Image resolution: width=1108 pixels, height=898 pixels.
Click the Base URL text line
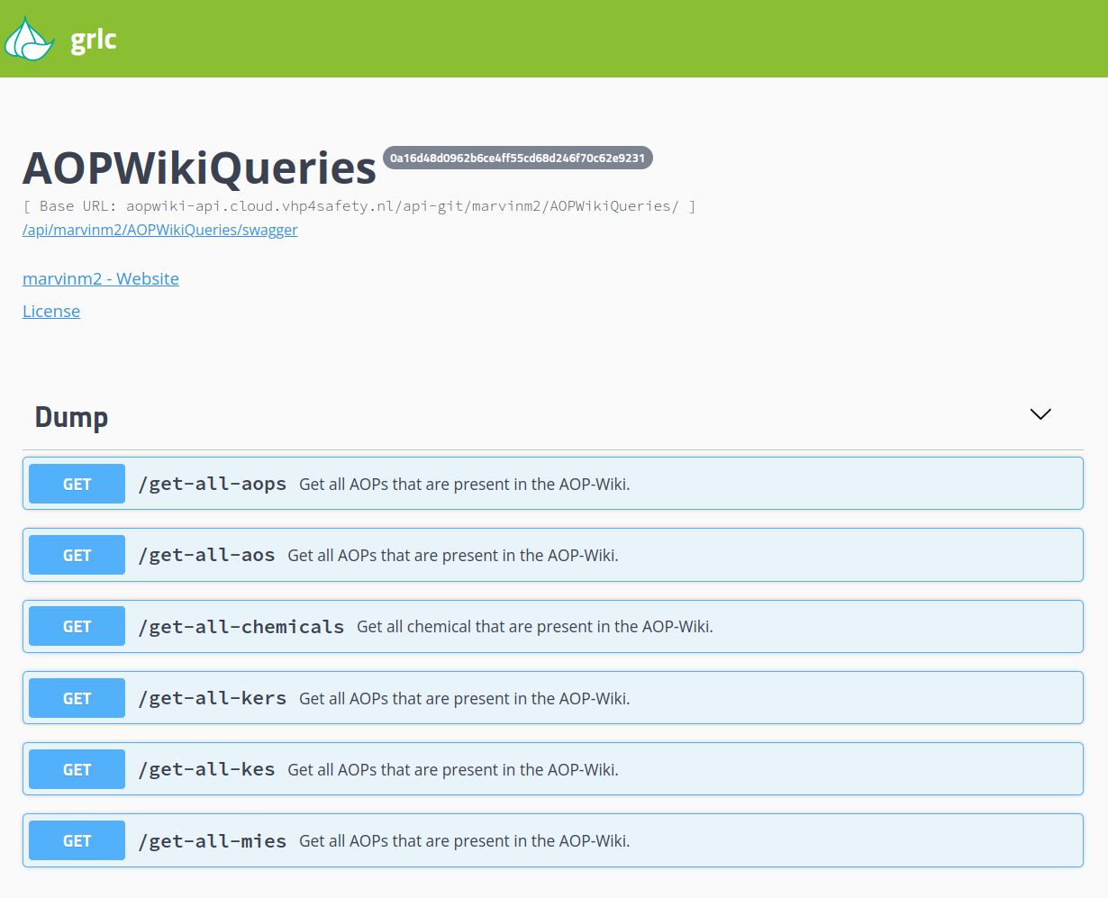[359, 206]
